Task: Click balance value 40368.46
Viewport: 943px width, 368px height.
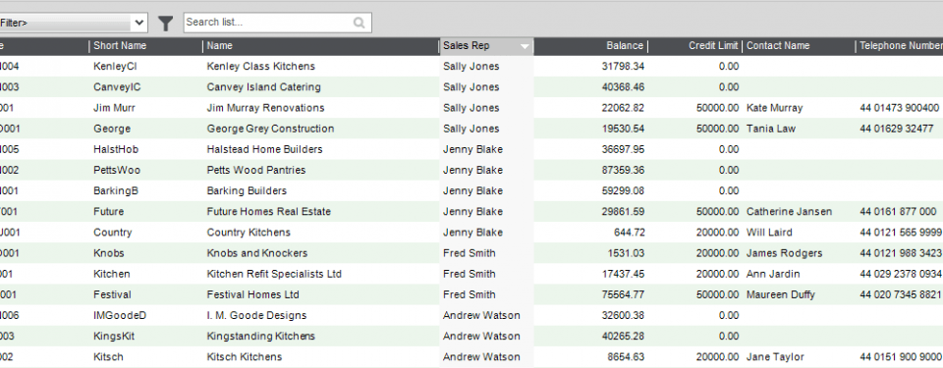Action: pos(623,87)
